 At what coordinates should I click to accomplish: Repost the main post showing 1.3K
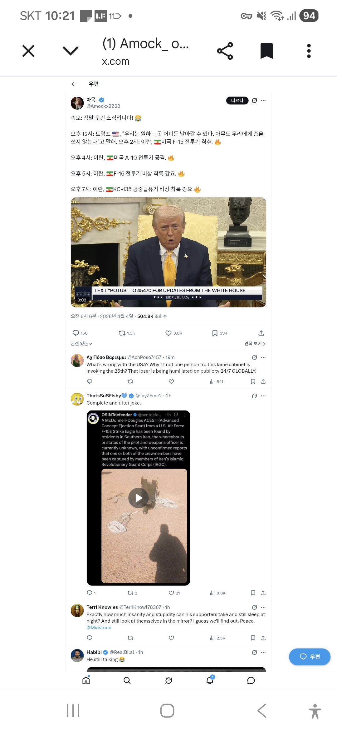tap(127, 333)
